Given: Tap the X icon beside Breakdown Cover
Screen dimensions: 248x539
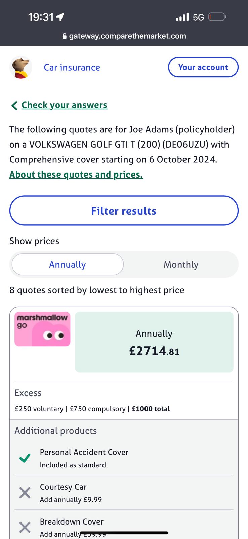Looking at the screenshot, I should (25, 527).
